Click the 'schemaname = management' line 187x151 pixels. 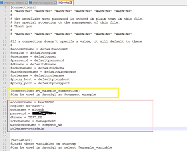click(x=33, y=121)
